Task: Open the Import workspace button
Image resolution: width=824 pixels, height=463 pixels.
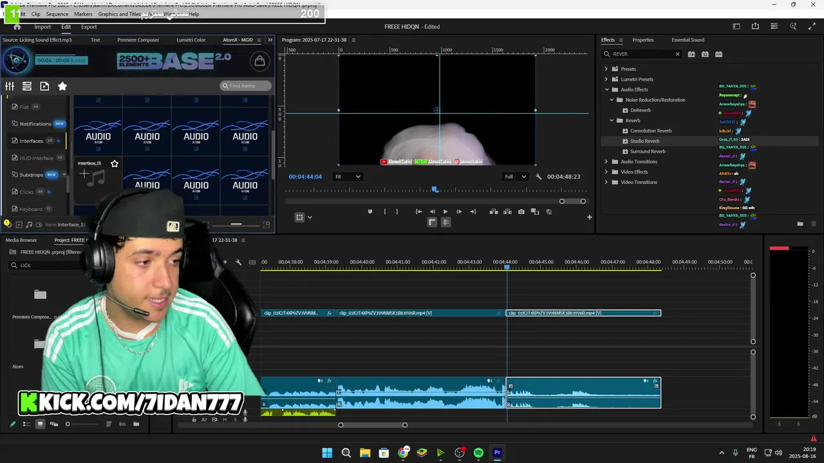Action: point(42,26)
